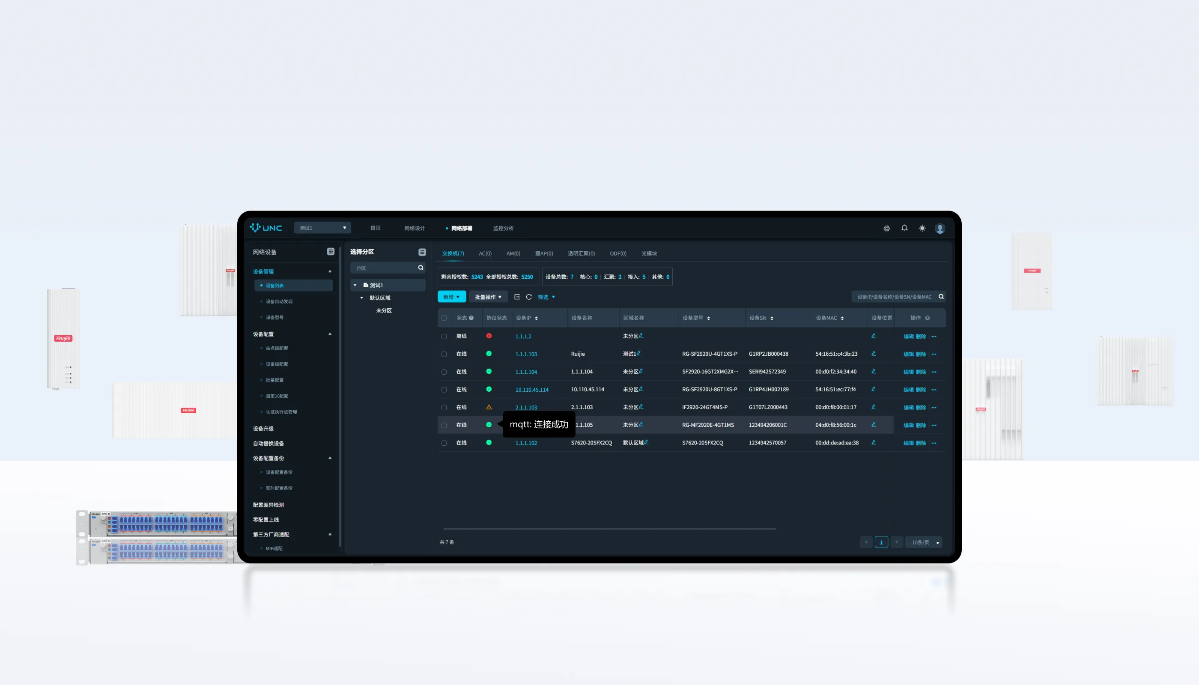Check the row for 10.110.45.114
Screen dimensions: 1199x685
pyautogui.click(x=444, y=390)
